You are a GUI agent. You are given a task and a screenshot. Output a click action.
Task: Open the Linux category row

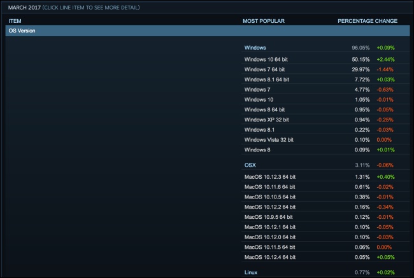tap(325, 272)
